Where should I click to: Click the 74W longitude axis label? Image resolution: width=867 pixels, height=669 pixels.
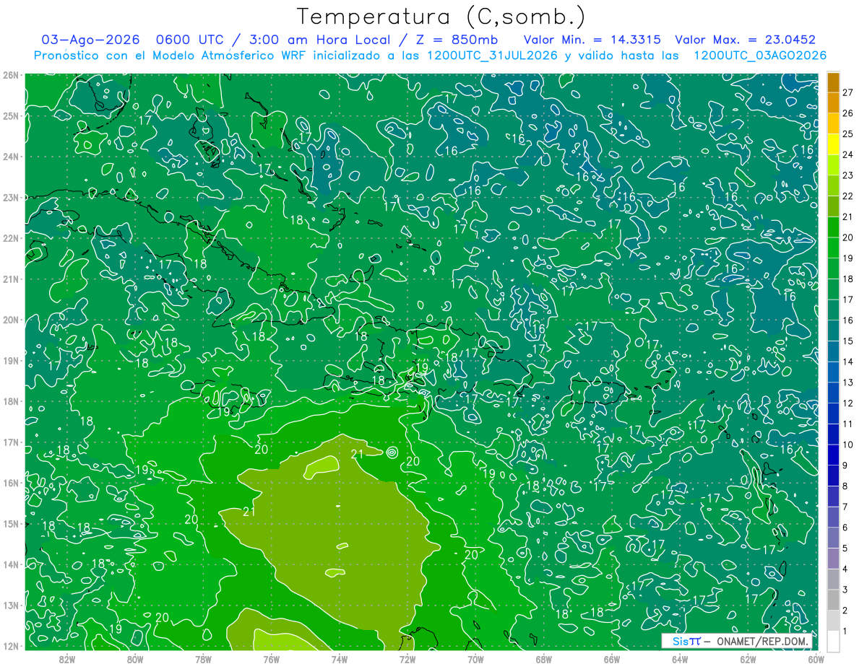tap(340, 659)
